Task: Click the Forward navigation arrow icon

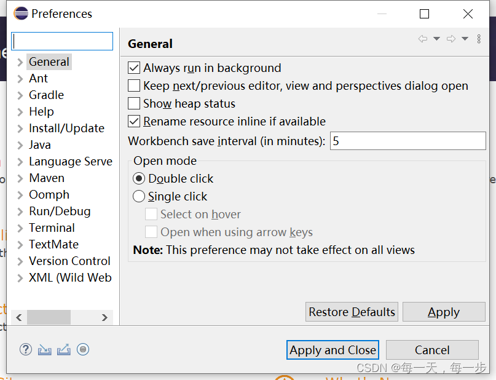Action: coord(451,39)
